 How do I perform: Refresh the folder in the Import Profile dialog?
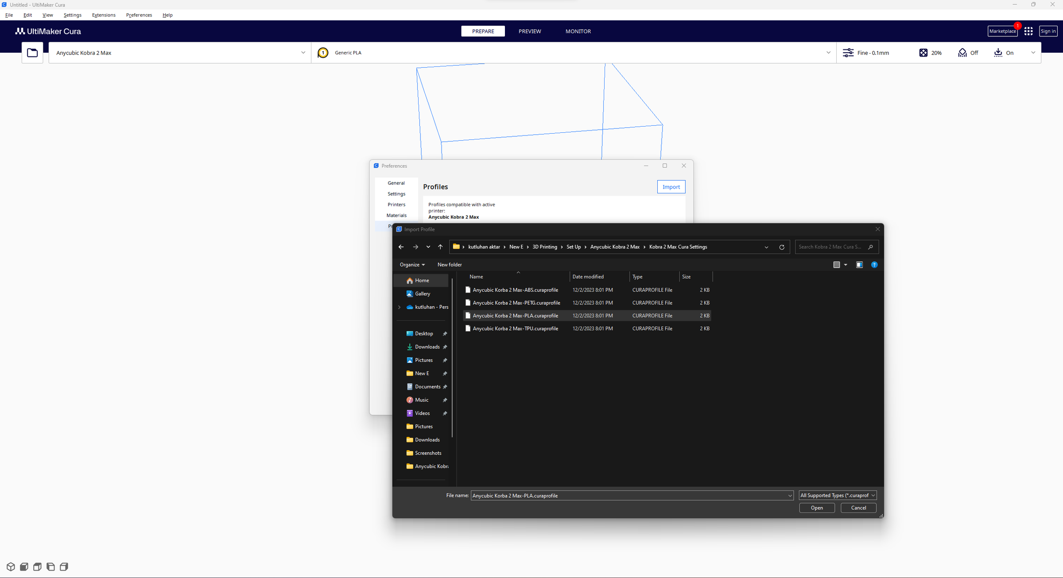point(782,247)
